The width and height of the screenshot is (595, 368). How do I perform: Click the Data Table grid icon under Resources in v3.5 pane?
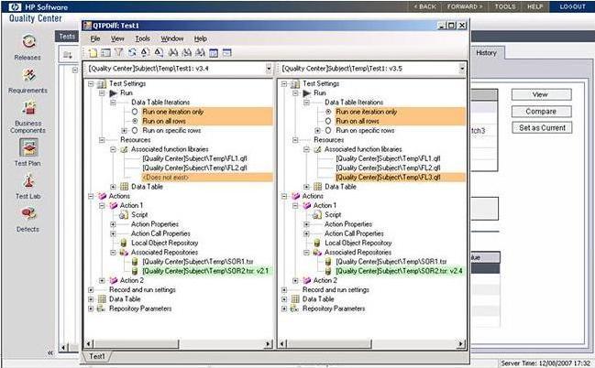coord(317,187)
